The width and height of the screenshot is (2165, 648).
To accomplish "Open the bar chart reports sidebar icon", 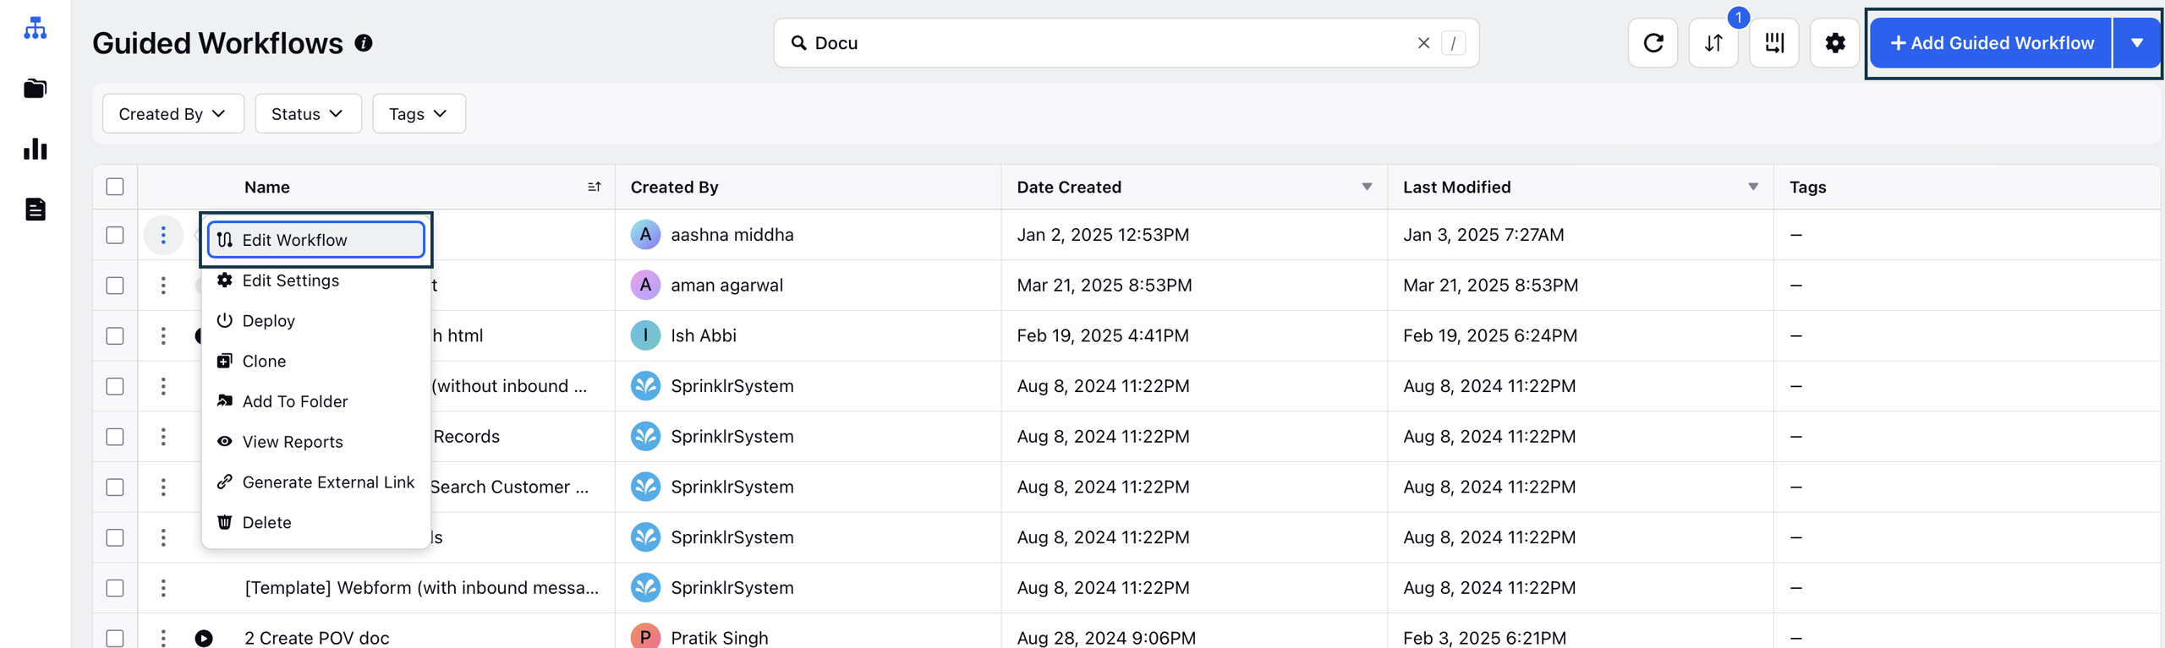I will click(35, 149).
